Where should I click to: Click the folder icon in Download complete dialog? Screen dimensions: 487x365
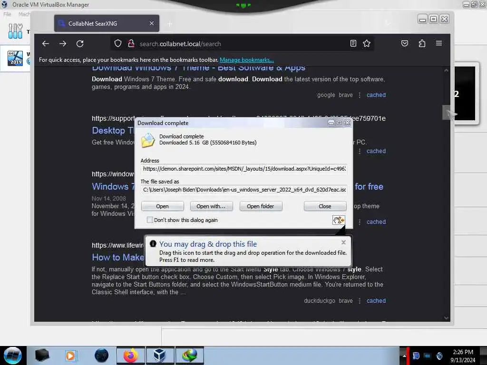pos(148,140)
